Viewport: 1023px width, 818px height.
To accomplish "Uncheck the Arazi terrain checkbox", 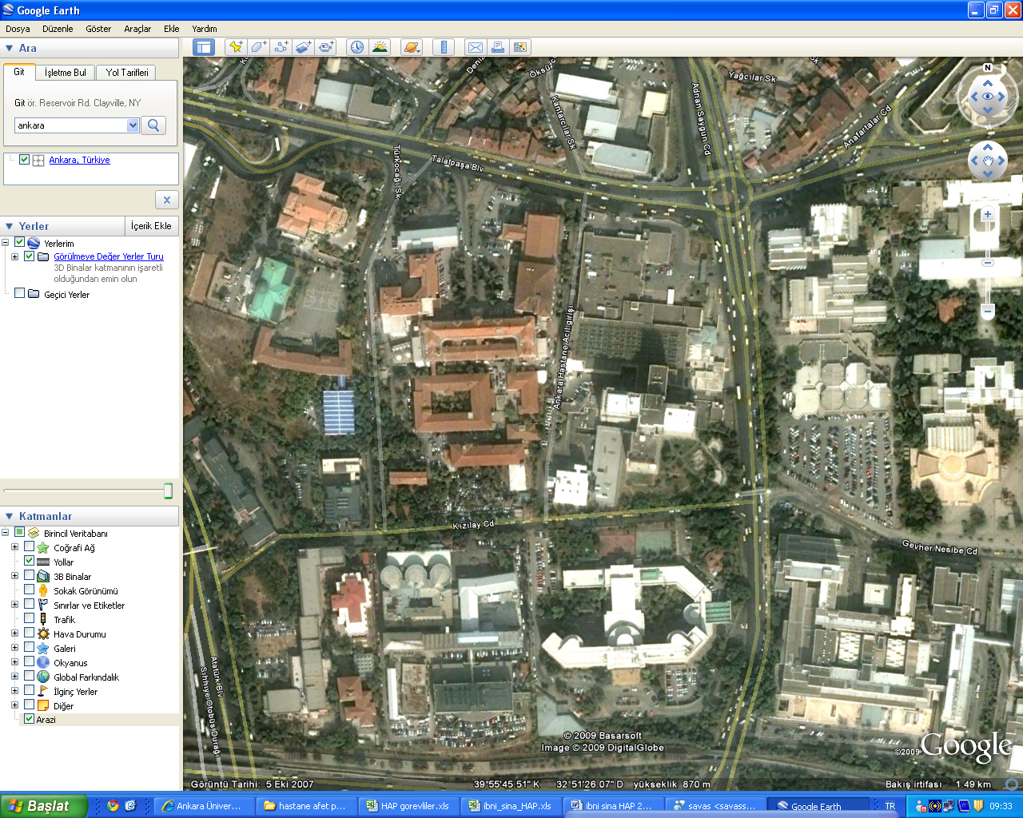I will (x=29, y=719).
